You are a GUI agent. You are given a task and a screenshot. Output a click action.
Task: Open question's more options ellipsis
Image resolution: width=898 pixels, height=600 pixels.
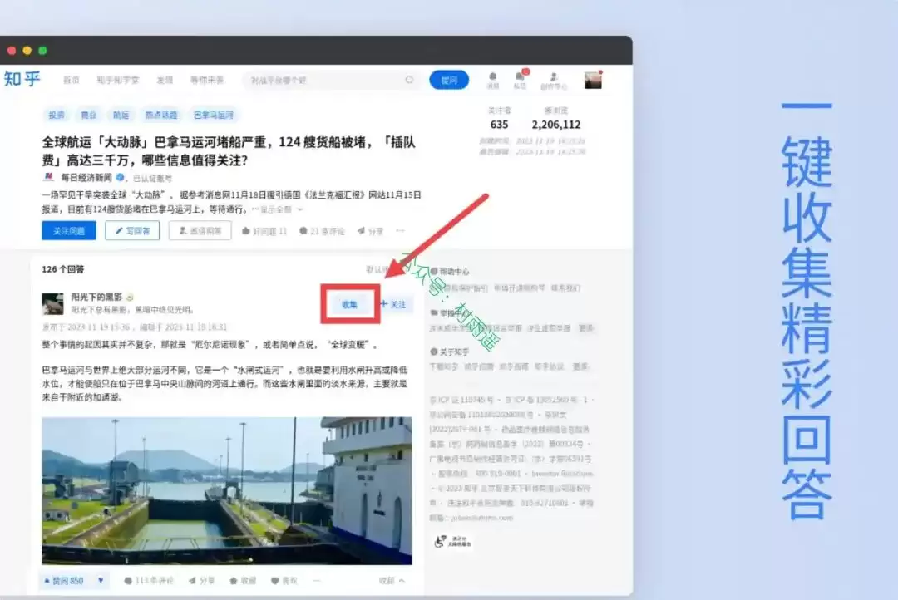coord(400,231)
